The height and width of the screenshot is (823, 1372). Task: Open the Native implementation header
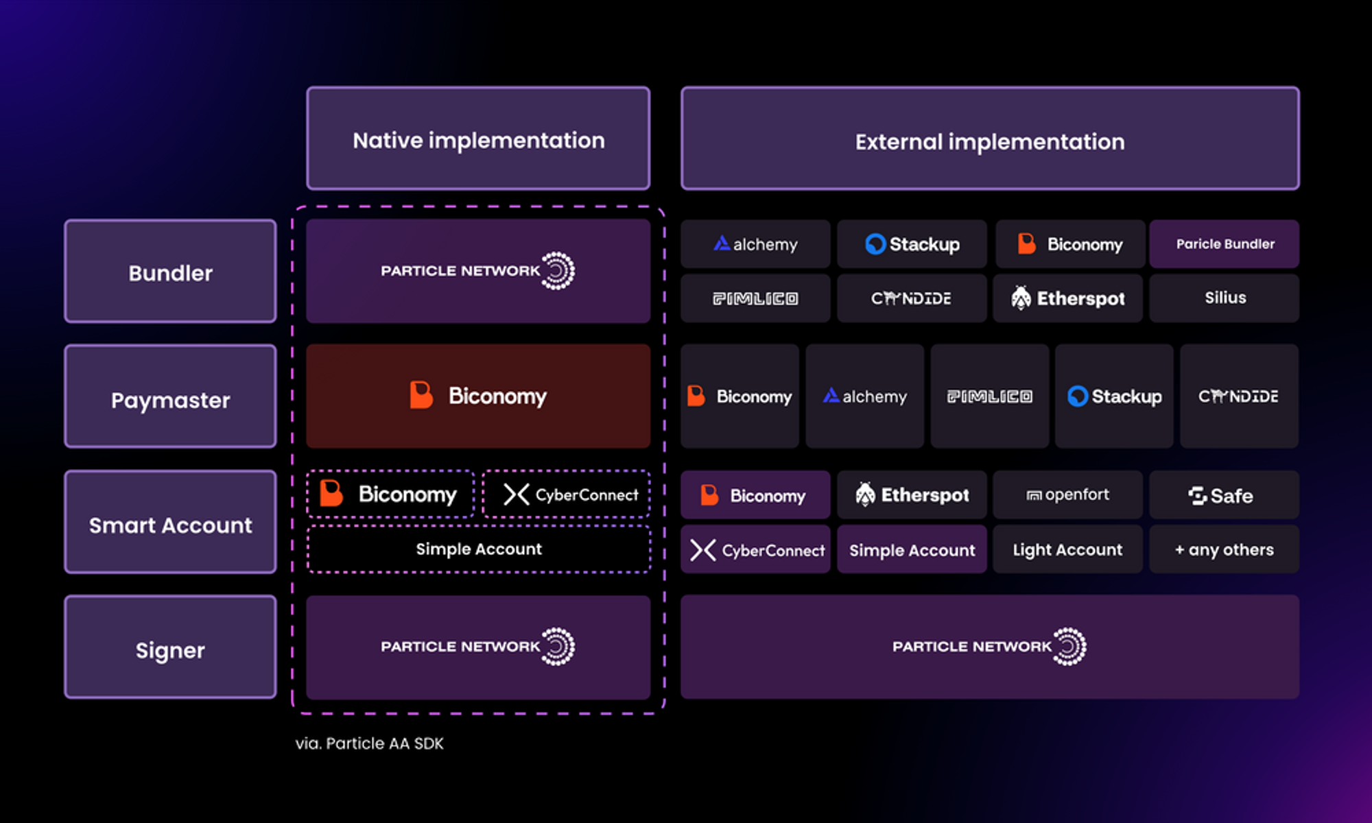pos(478,139)
